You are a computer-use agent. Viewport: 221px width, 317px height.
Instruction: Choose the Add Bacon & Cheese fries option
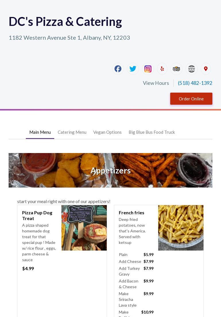pyautogui.click(x=136, y=284)
